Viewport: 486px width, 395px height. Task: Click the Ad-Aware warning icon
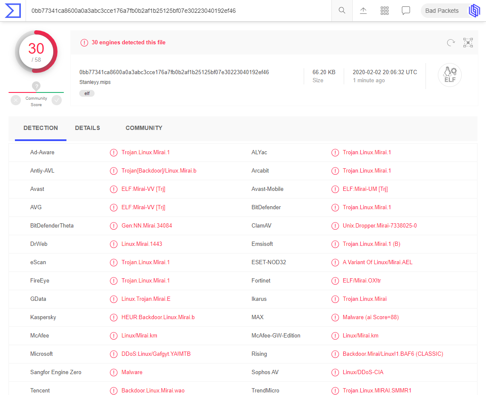pos(114,153)
